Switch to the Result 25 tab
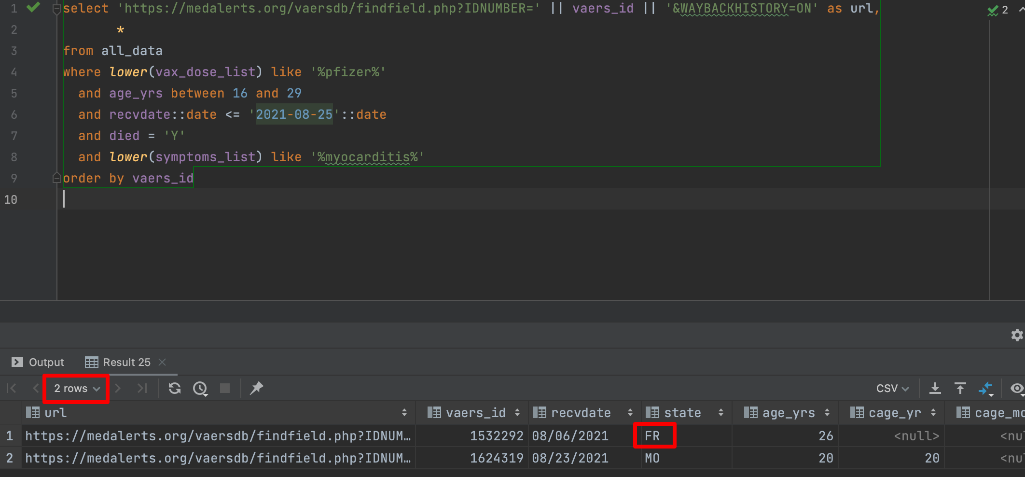This screenshot has width=1025, height=477. pos(118,362)
